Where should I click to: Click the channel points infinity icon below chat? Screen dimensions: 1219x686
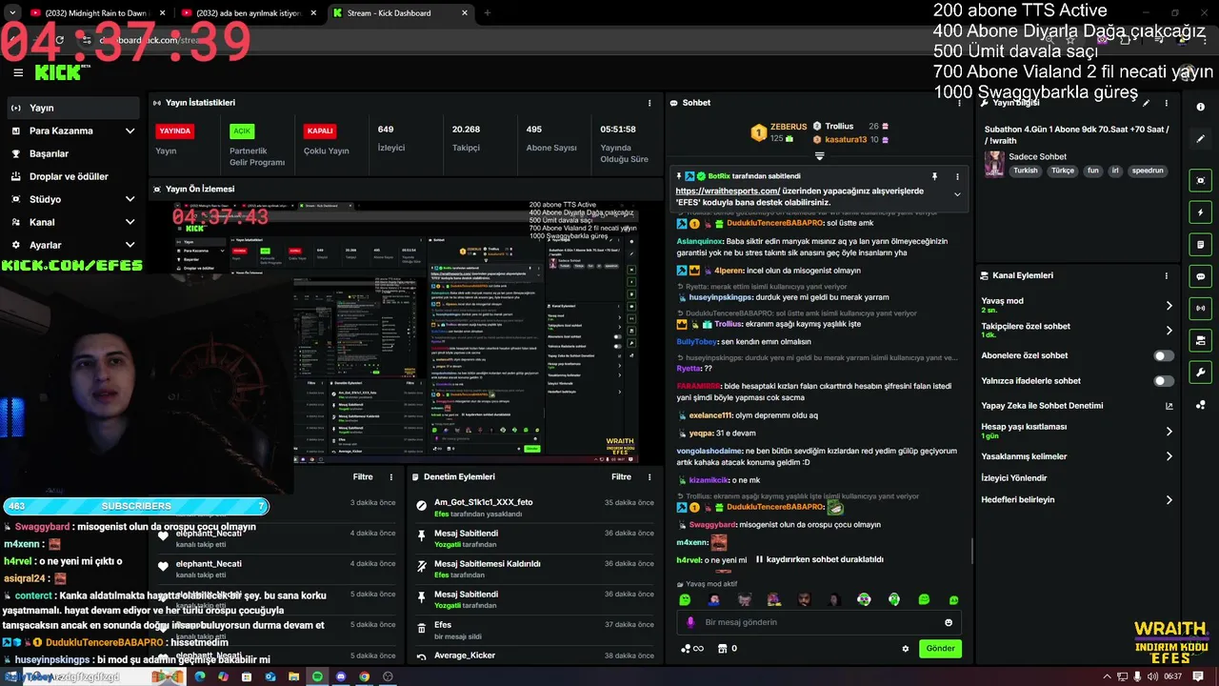[692, 649]
